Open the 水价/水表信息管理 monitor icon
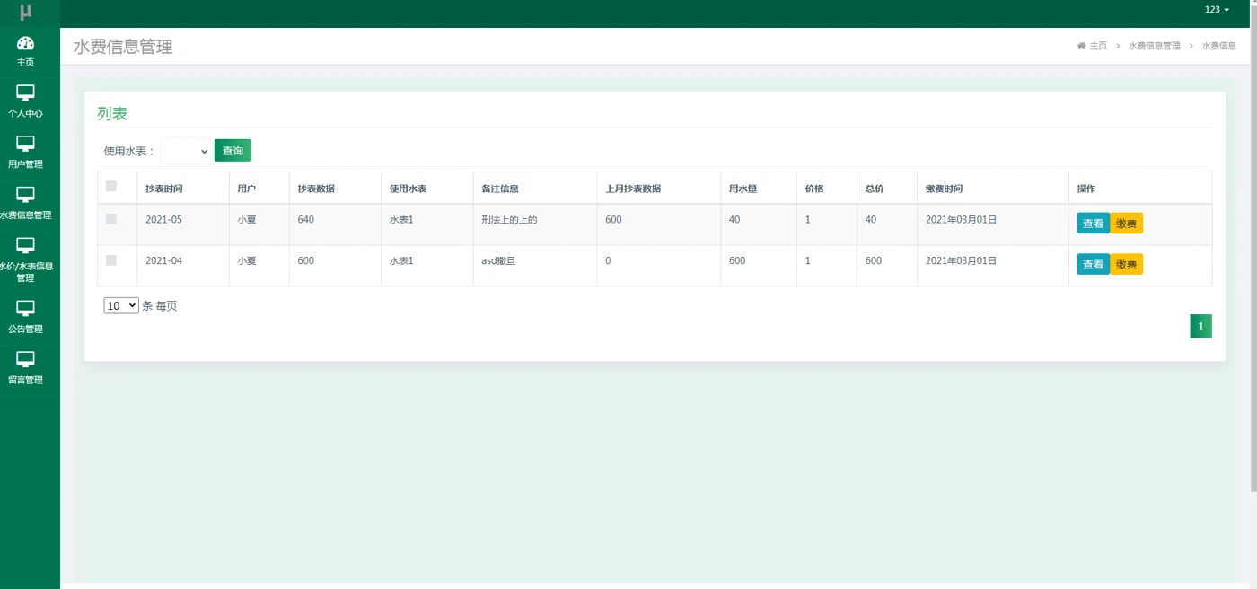Screen dimensions: 1257x589 tap(25, 246)
